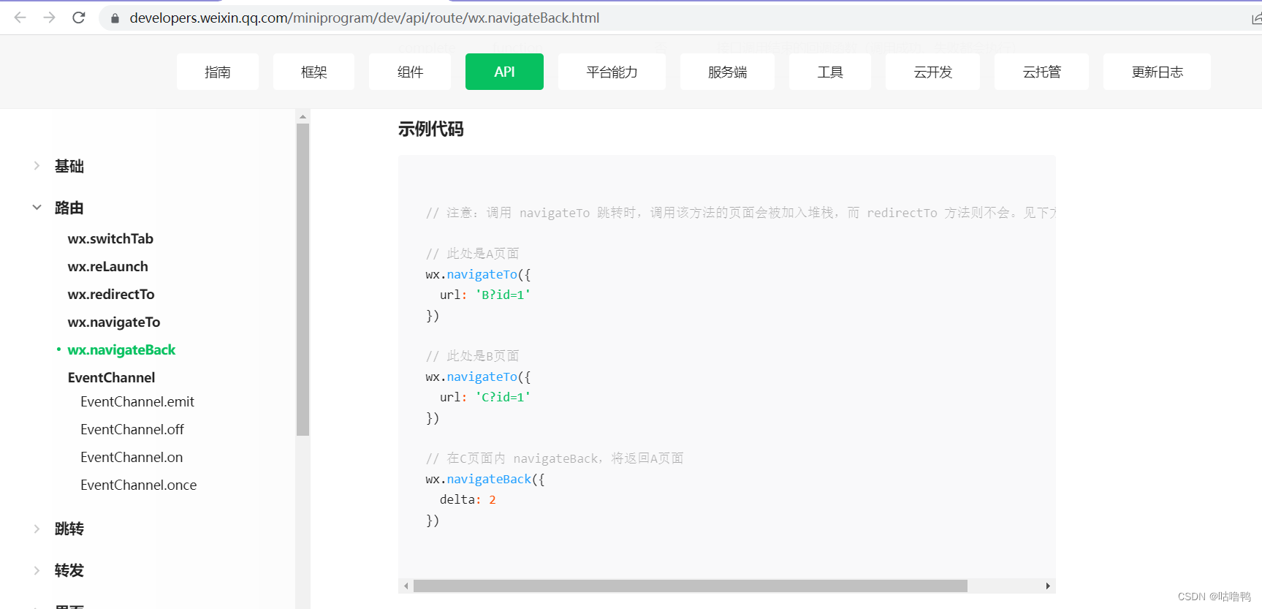The height and width of the screenshot is (609, 1262).
Task: Click the url value 'C?id=1'
Action: click(503, 397)
